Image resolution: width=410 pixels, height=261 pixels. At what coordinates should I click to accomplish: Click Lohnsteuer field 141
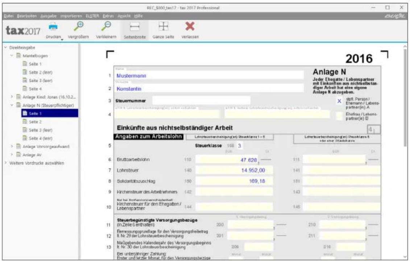coord(341,170)
